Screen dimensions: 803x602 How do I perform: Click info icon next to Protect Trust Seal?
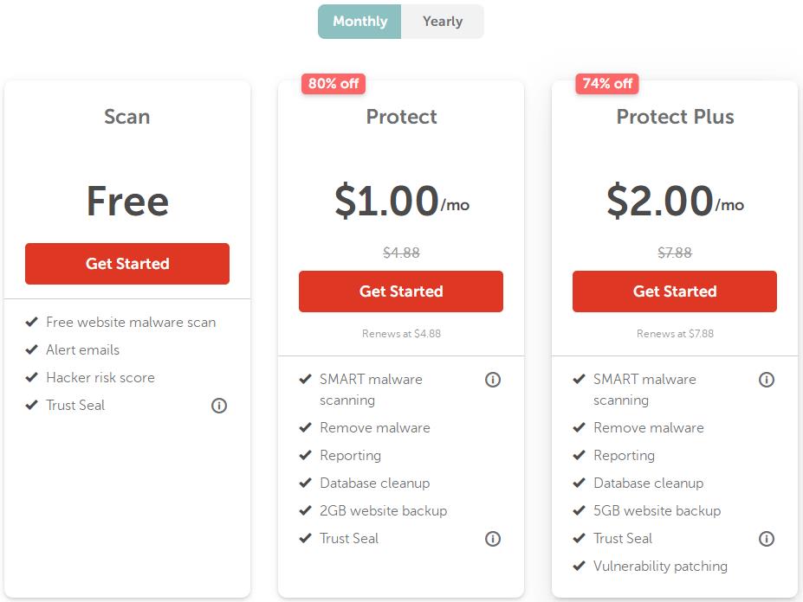[493, 539]
